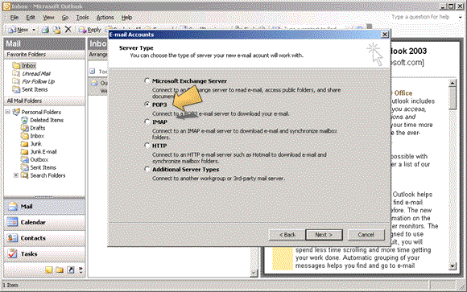Image resolution: width=467 pixels, height=292 pixels.
Task: Select the IMAP server type
Action: [147, 121]
